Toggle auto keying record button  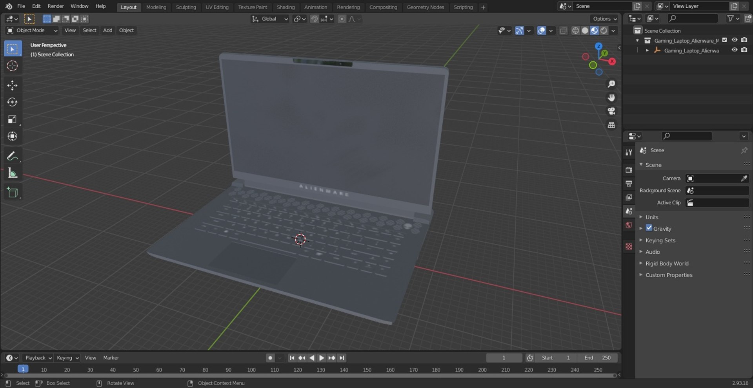270,358
